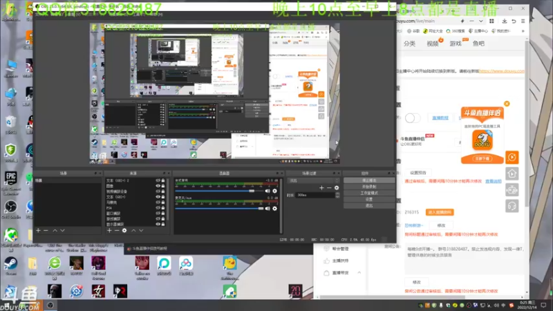Toggle visibility of the 显示器捕获 source
Screen dimensions: 553x311
click(158, 224)
